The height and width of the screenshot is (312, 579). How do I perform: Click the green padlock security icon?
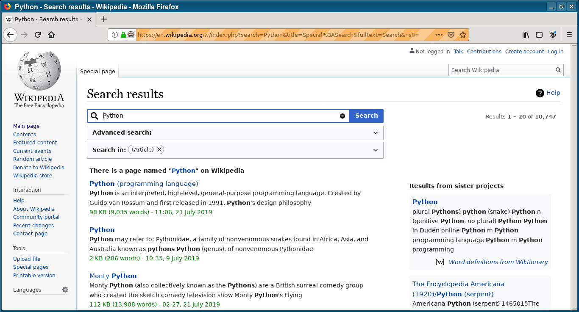click(x=123, y=35)
